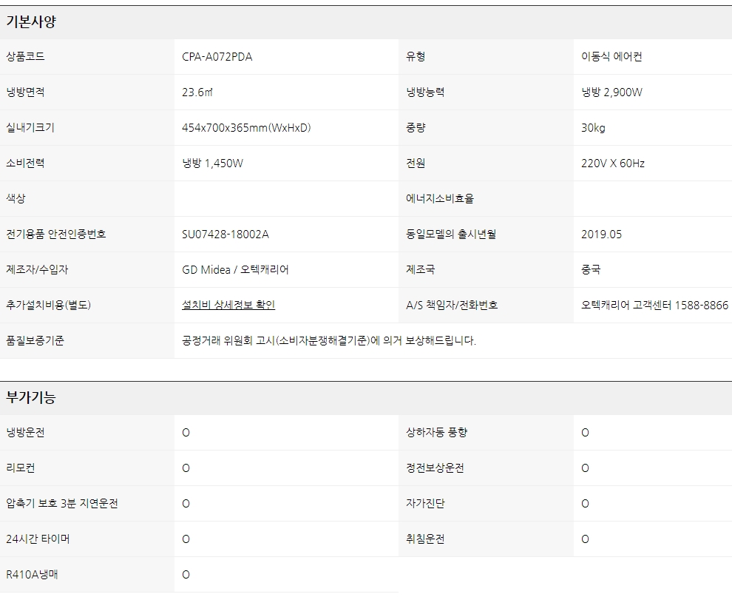Click the 부가기능 section header
The image size is (732, 597).
31,398
